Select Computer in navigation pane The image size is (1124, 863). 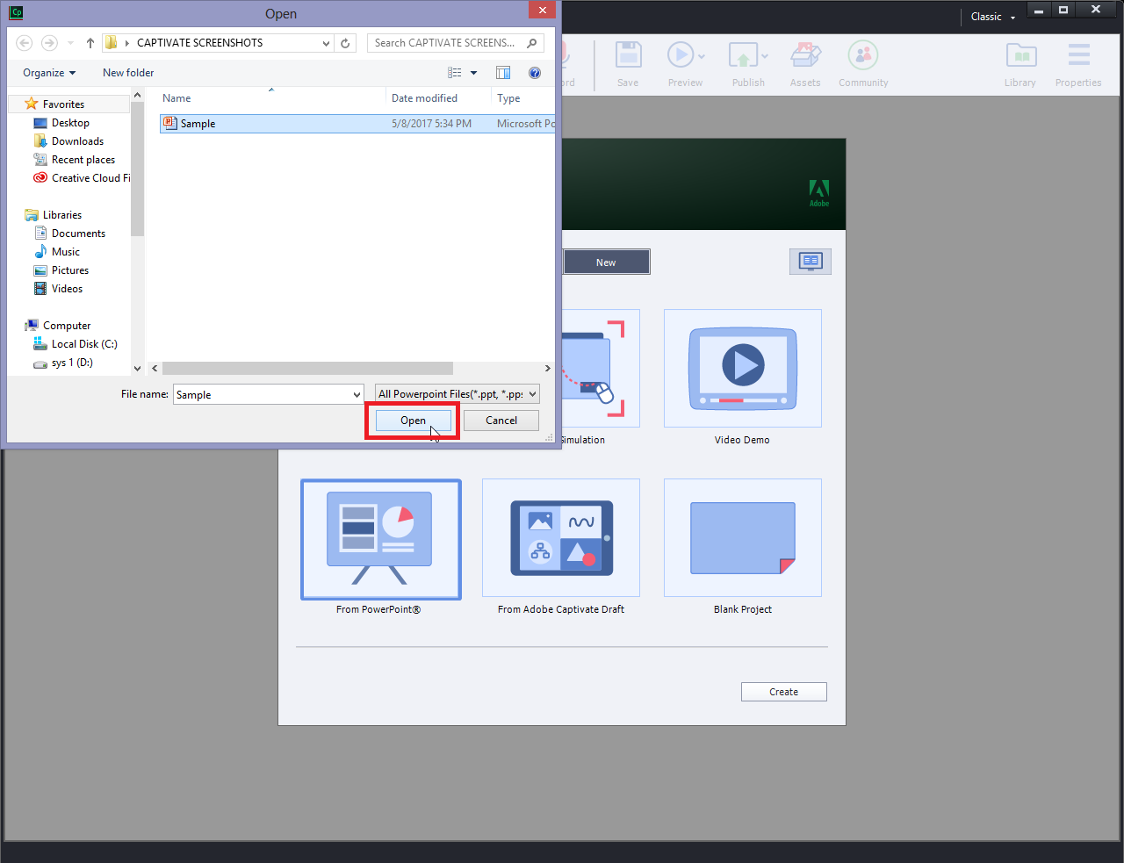[x=66, y=326]
